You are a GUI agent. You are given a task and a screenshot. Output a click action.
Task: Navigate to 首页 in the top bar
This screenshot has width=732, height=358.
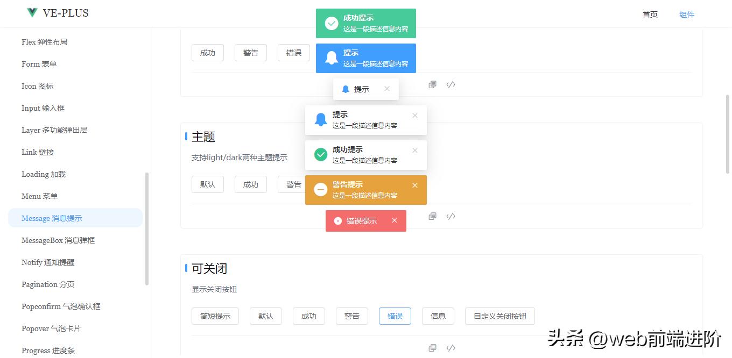[650, 15]
